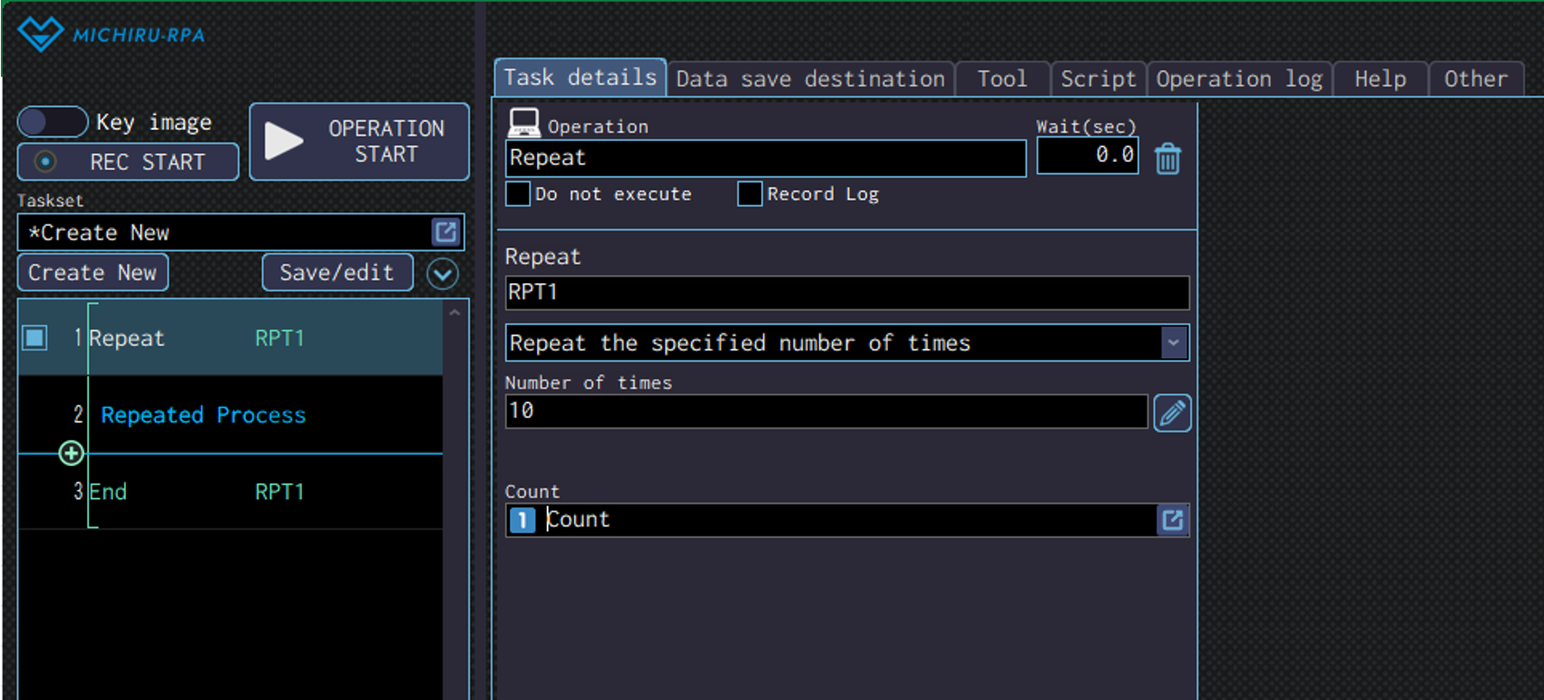
Task: Click the MICHIRU-RPA logo
Action: [x=111, y=34]
